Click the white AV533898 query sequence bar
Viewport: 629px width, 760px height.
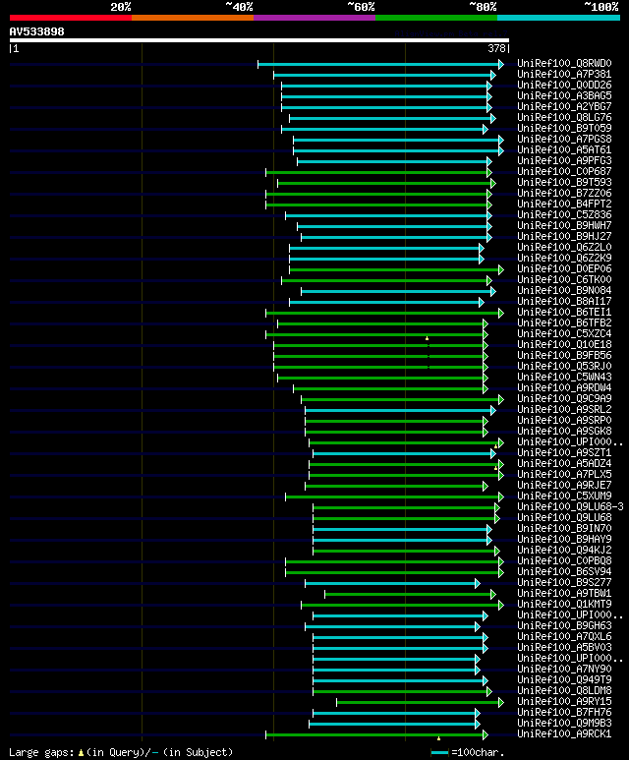259,40
